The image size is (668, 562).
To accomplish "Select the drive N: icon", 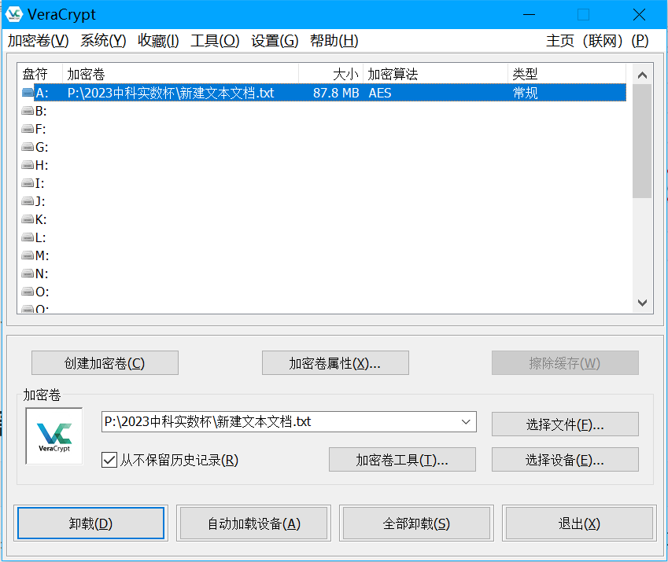I will [28, 273].
